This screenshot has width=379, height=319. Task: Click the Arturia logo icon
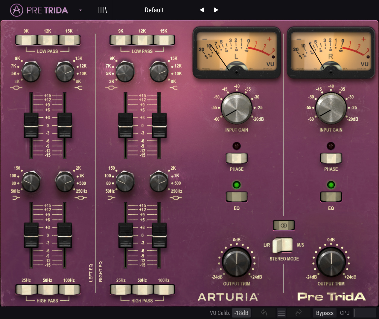[x=16, y=10]
